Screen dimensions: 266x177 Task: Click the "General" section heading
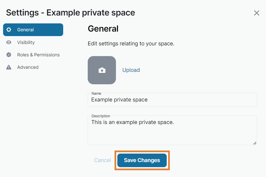(103, 29)
